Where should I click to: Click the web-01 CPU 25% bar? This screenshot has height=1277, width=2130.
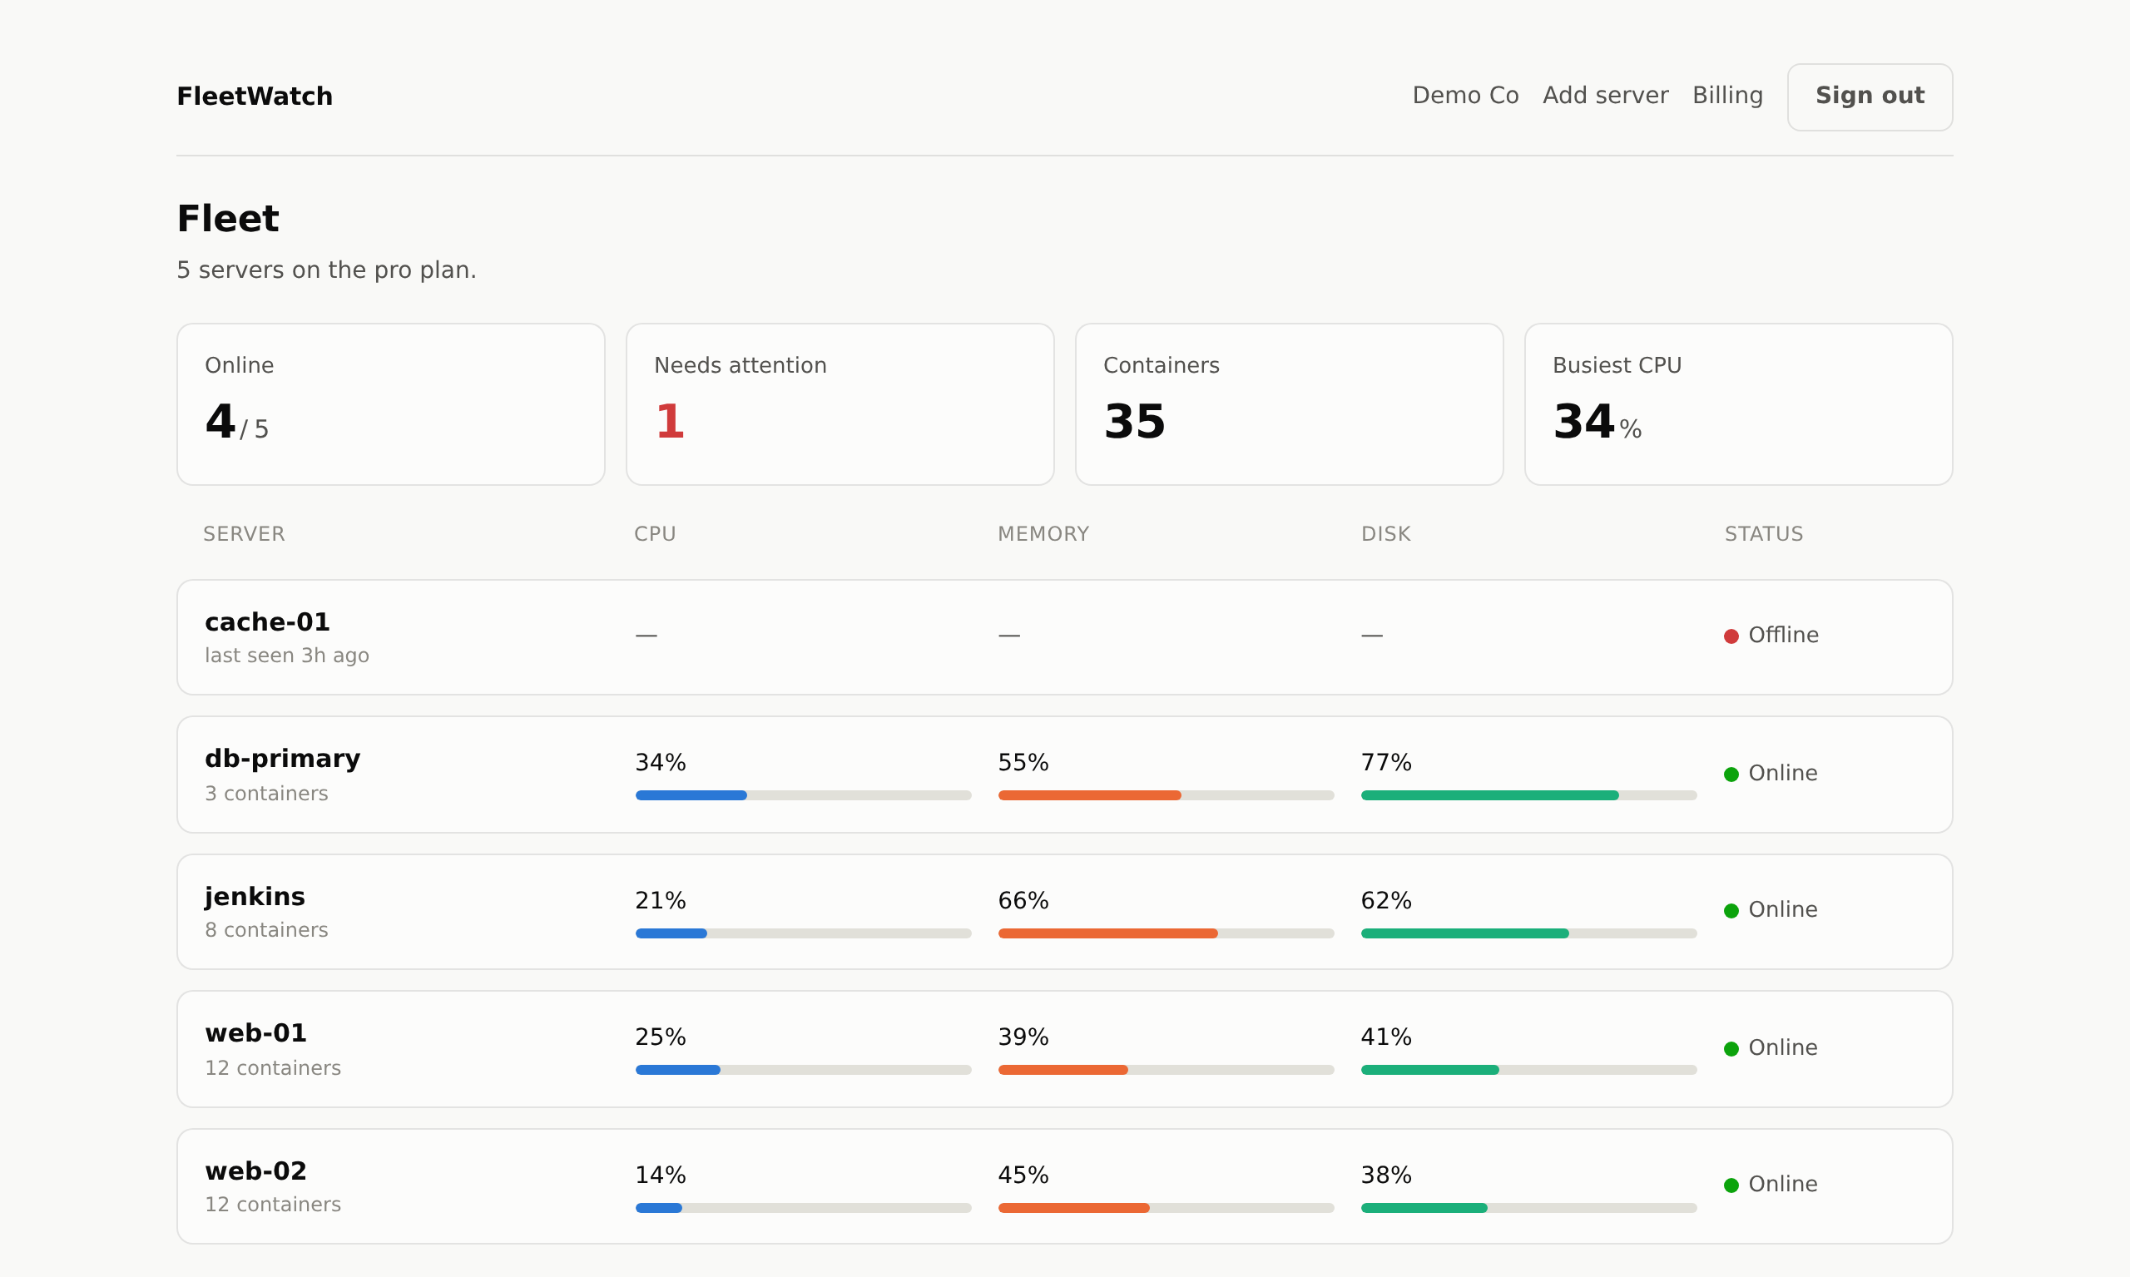click(803, 1070)
